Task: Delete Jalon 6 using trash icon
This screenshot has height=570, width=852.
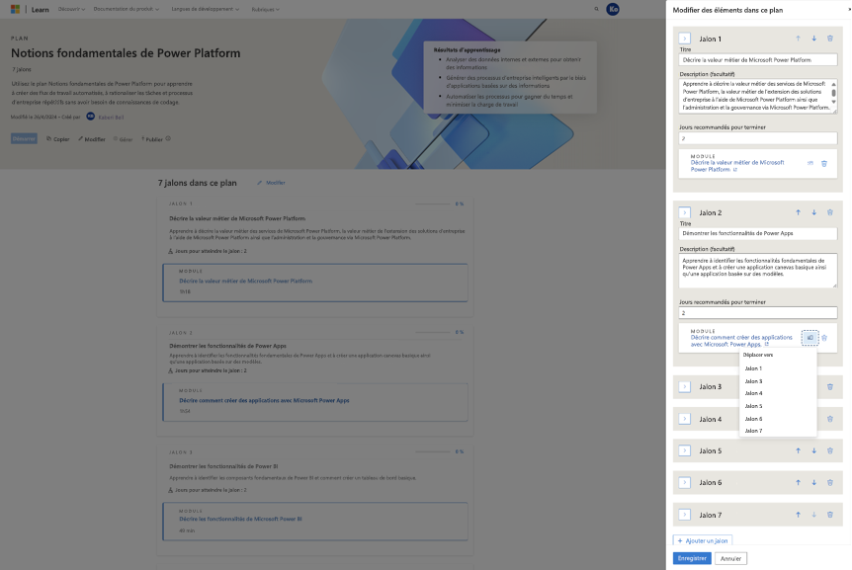Action: pyautogui.click(x=829, y=482)
